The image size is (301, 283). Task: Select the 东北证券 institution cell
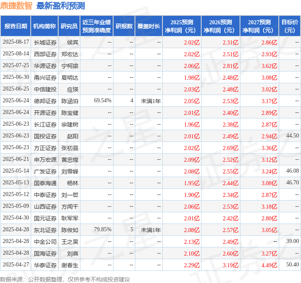pos(45,230)
